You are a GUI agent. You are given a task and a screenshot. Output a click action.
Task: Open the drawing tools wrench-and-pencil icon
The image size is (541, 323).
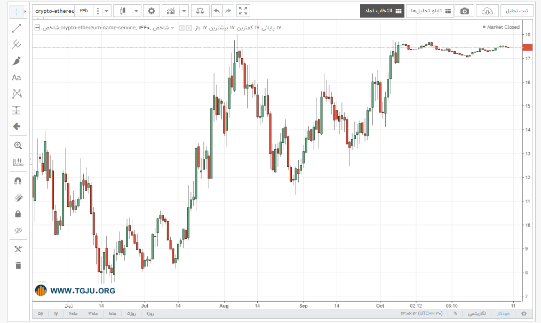(18, 249)
